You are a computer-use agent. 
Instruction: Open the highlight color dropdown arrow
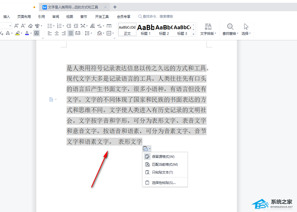point(21,33)
